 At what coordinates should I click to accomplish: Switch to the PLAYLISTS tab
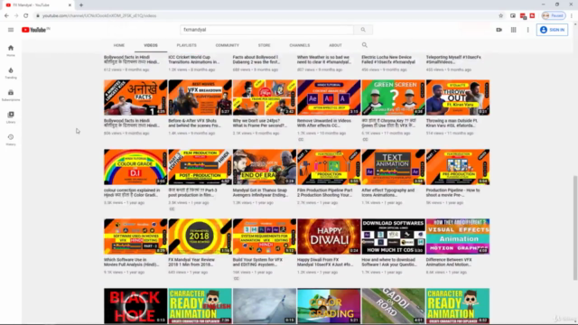coord(187,45)
